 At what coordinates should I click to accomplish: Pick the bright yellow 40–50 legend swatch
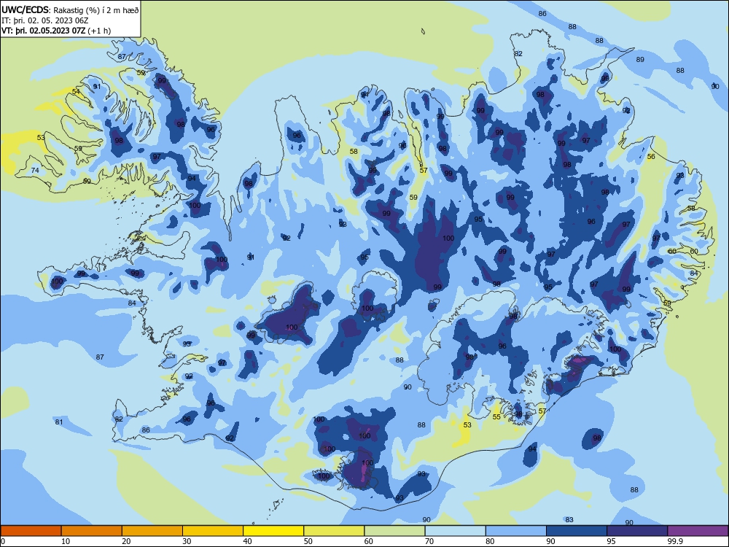(x=273, y=531)
